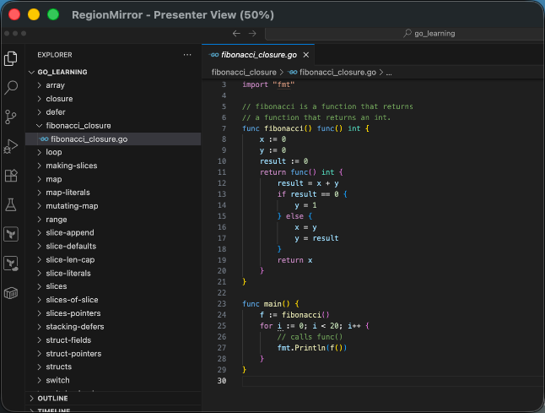
Task: Expand the struct-pointers folder
Action: point(73,354)
